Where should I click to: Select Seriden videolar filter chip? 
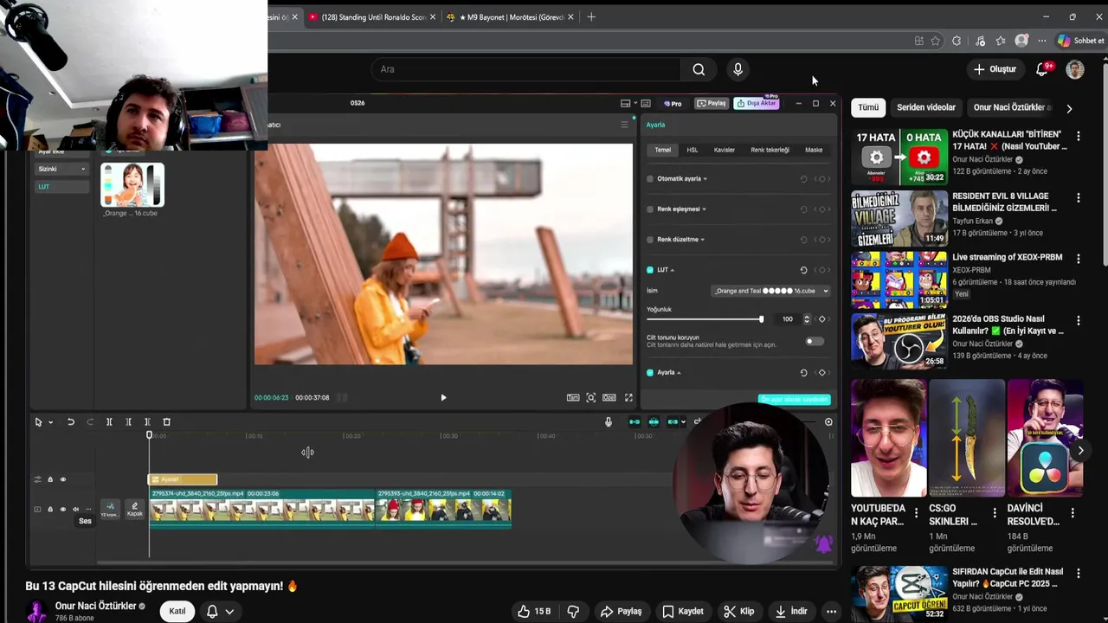[926, 107]
